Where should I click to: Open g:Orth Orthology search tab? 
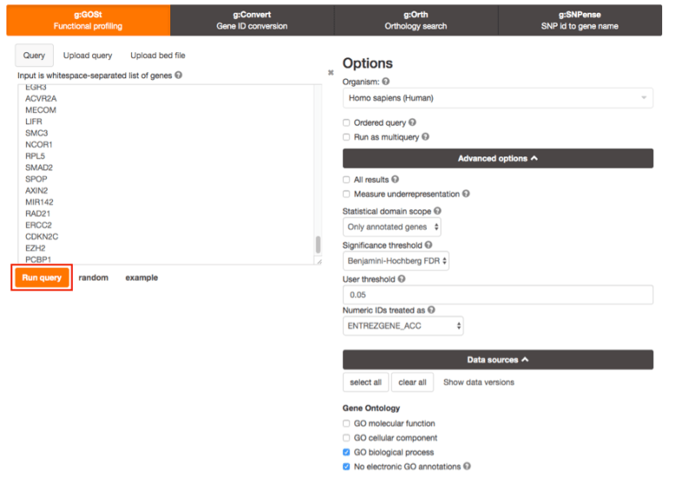[x=416, y=20]
